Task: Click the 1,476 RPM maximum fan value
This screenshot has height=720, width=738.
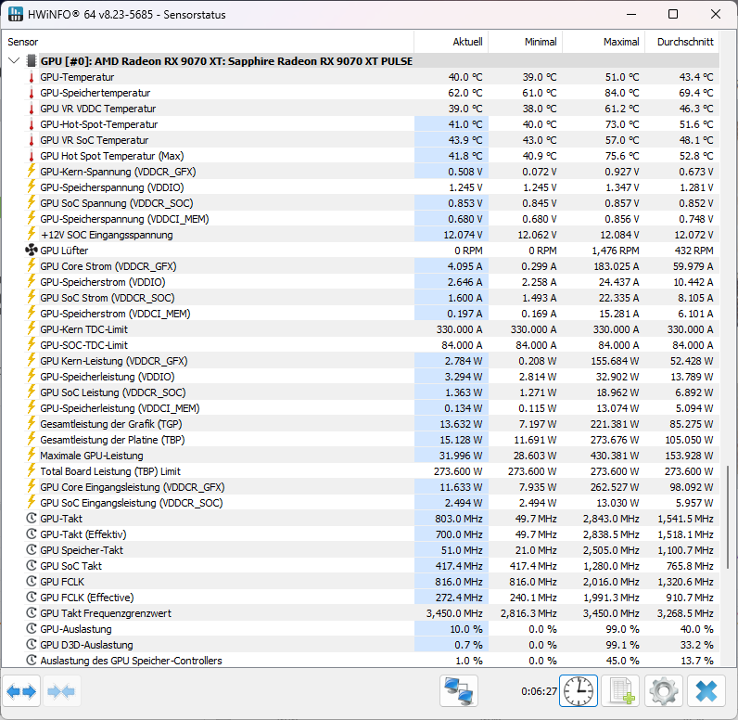Action: pos(616,251)
